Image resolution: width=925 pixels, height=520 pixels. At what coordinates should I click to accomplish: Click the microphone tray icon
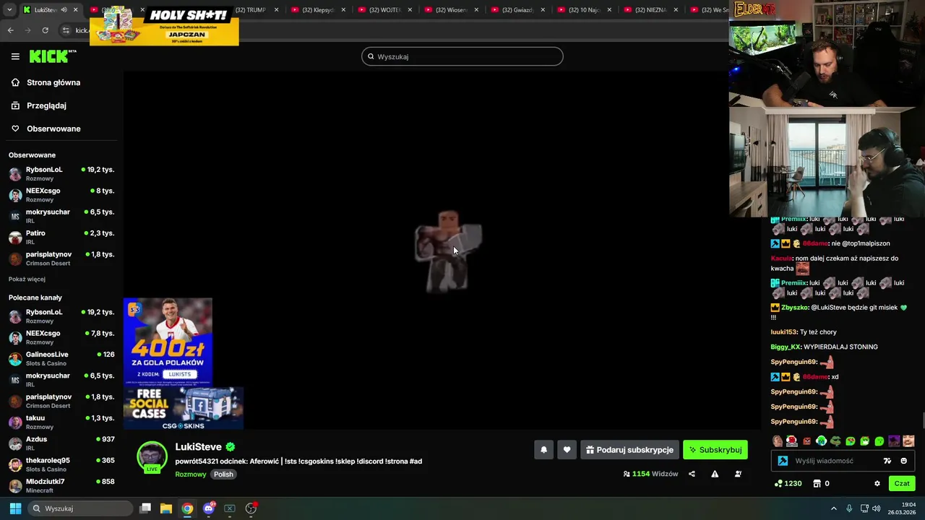click(849, 508)
